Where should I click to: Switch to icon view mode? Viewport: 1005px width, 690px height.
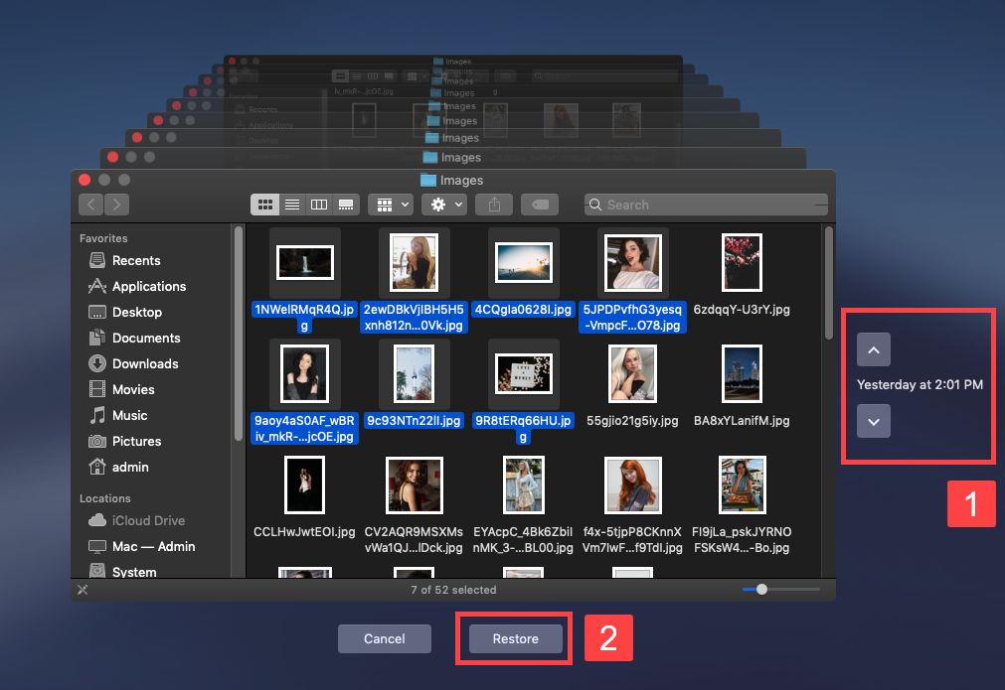click(265, 205)
